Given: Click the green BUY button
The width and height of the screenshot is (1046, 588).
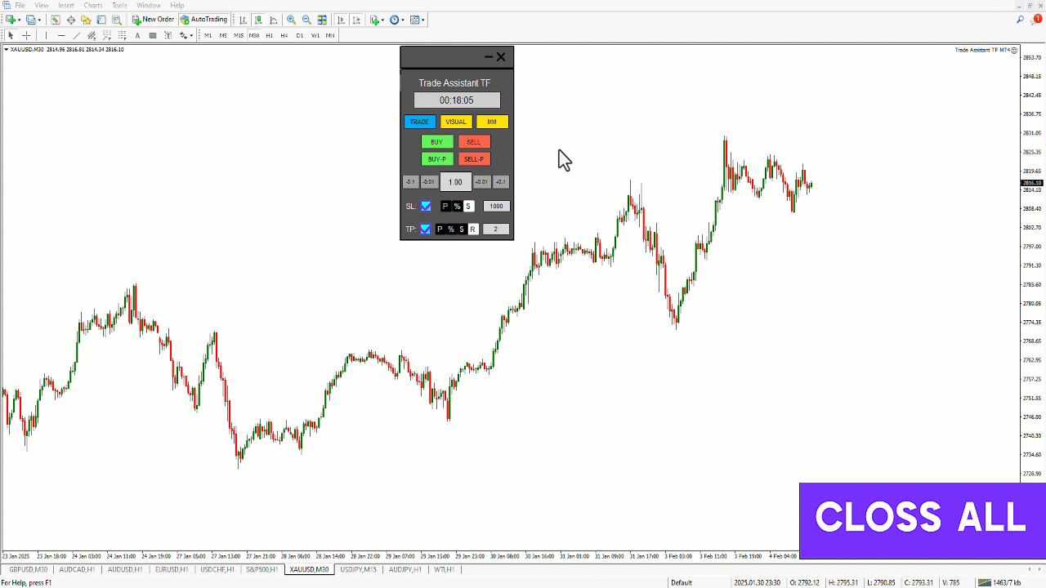Looking at the screenshot, I should pyautogui.click(x=437, y=142).
